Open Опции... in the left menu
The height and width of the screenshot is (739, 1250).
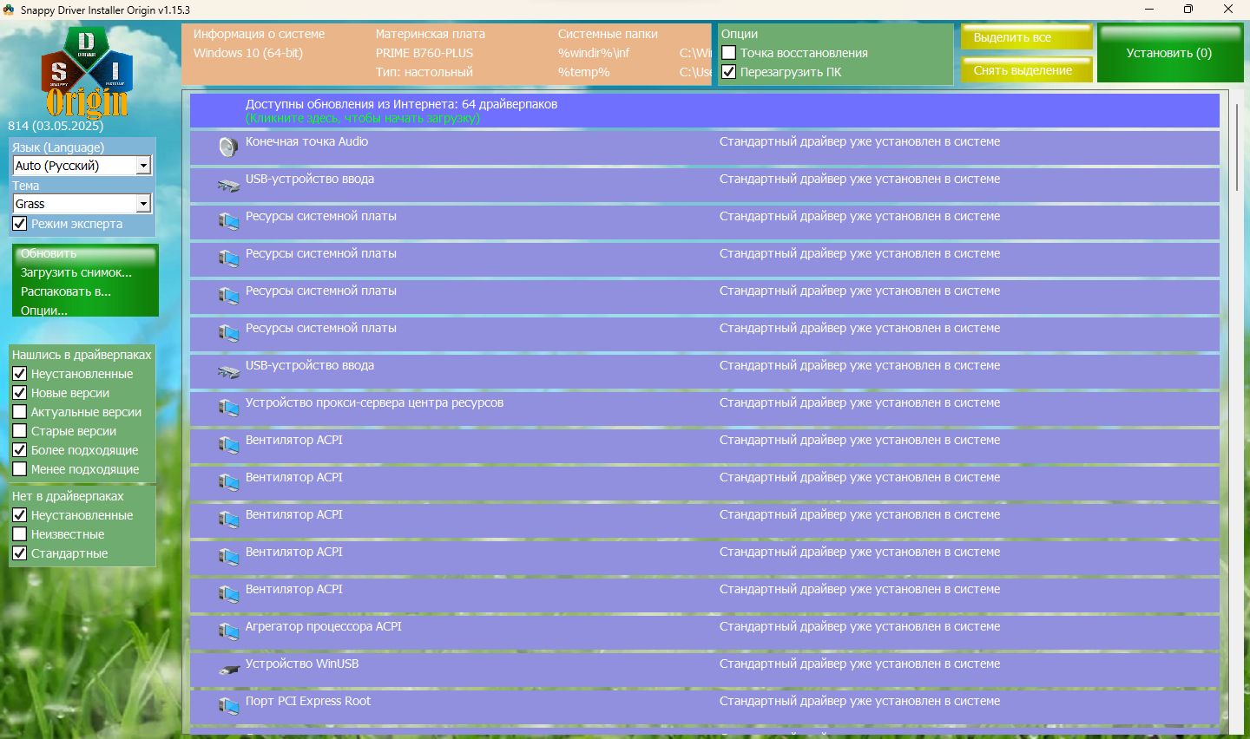pyautogui.click(x=44, y=311)
